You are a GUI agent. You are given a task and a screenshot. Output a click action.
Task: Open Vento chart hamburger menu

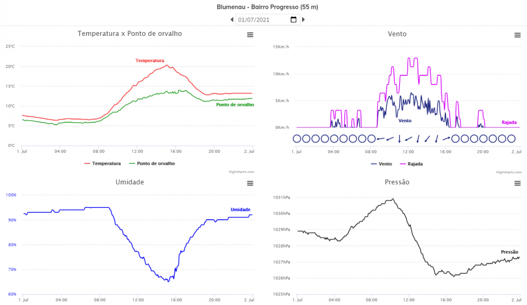[518, 35]
